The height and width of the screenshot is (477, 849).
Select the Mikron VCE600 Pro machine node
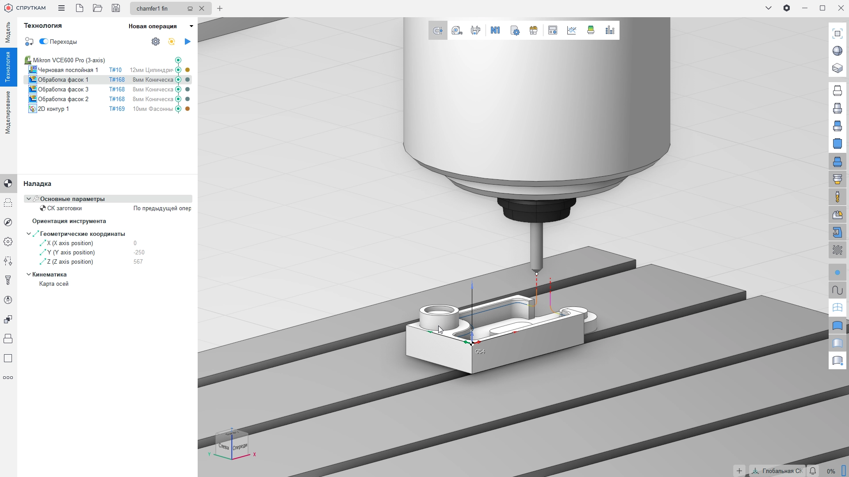[x=69, y=60]
